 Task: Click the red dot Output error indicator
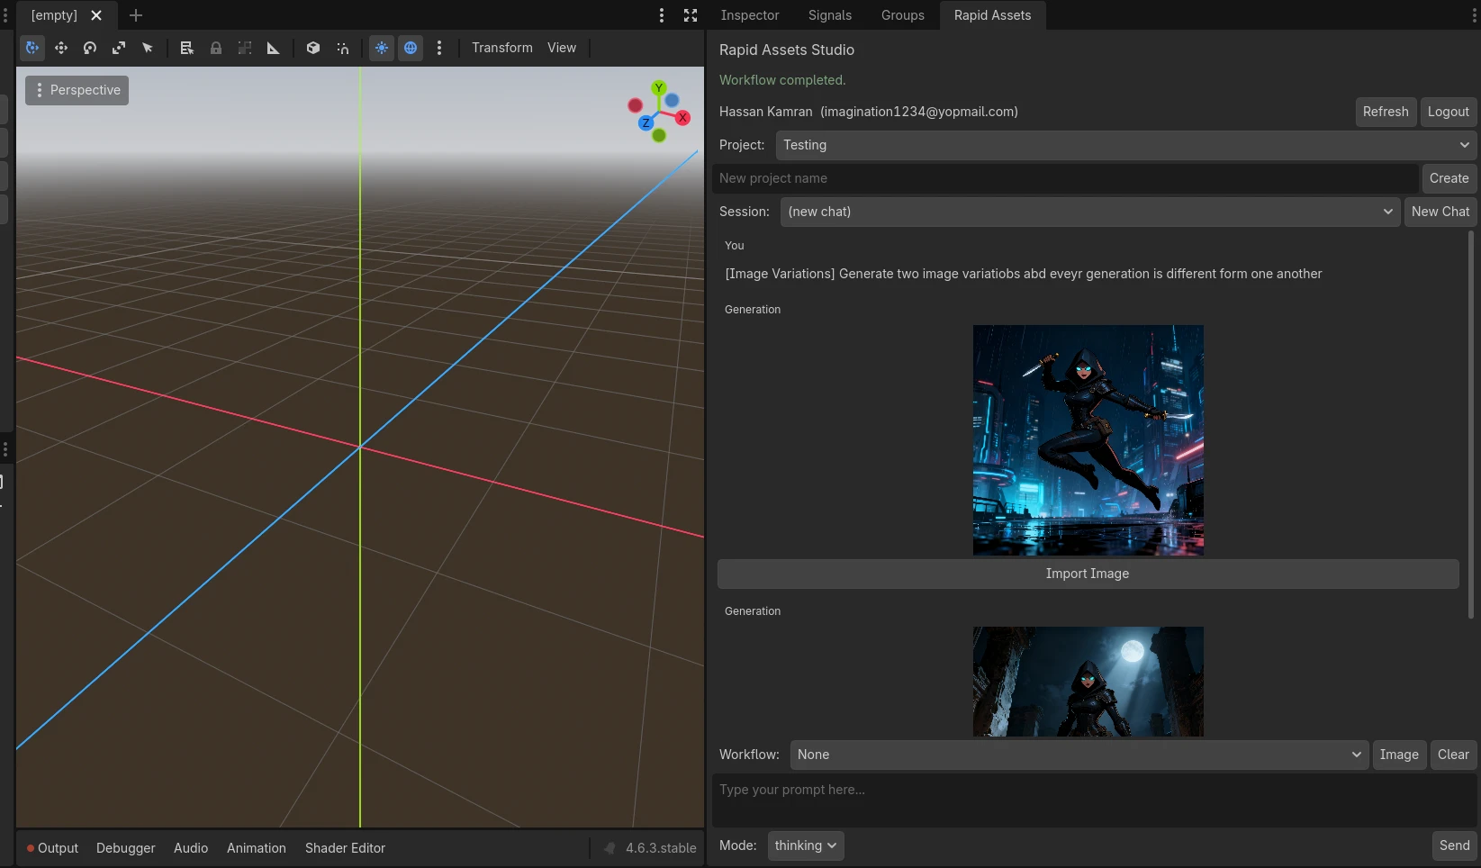point(31,848)
